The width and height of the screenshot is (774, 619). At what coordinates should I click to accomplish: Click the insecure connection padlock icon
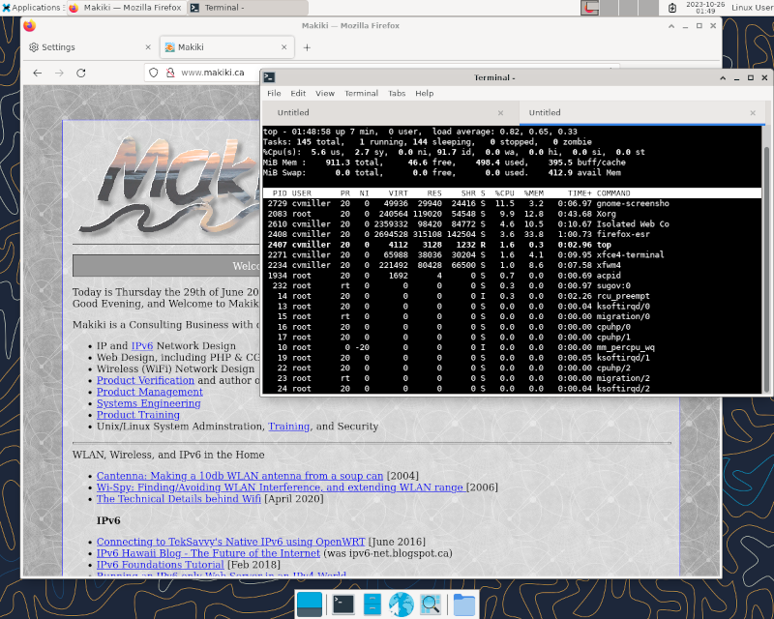(170, 73)
